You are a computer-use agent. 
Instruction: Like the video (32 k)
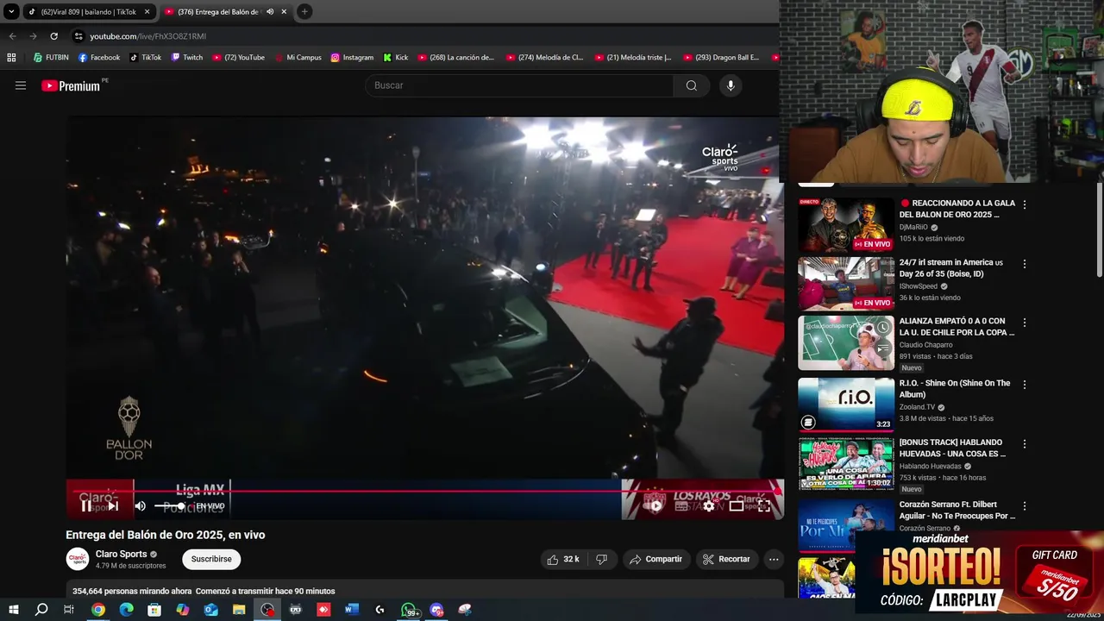coord(565,559)
